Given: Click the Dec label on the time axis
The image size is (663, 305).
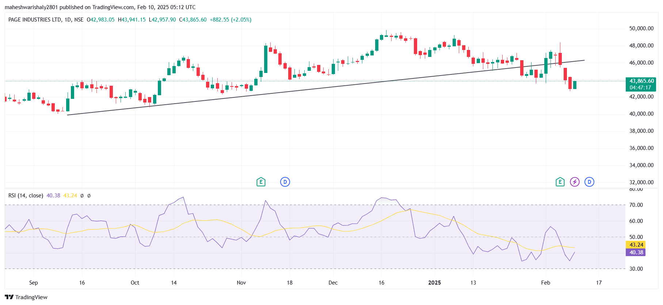Looking at the screenshot, I should coord(333,283).
